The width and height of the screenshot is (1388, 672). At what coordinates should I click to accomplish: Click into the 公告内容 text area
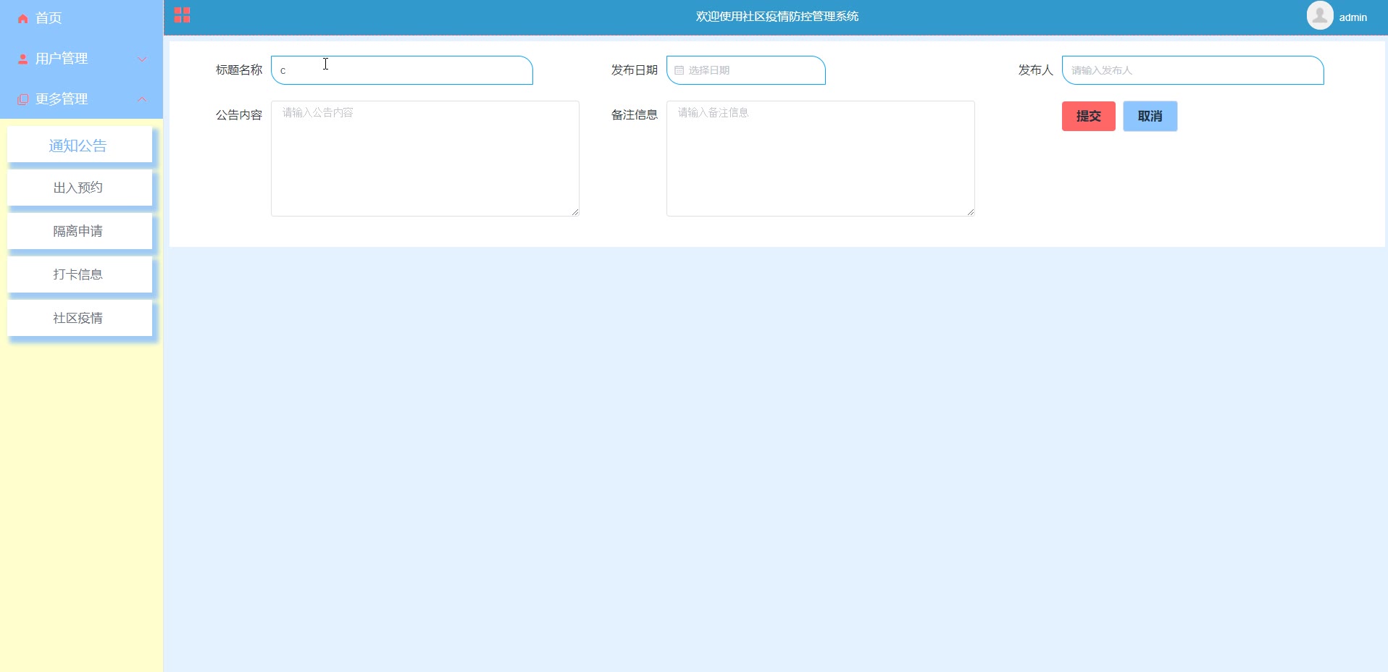tap(425, 159)
